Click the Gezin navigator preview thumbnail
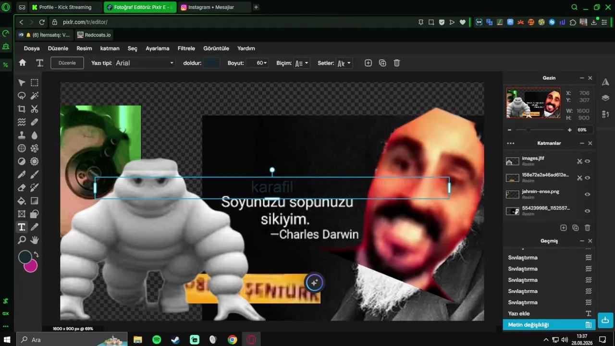 coord(533,103)
